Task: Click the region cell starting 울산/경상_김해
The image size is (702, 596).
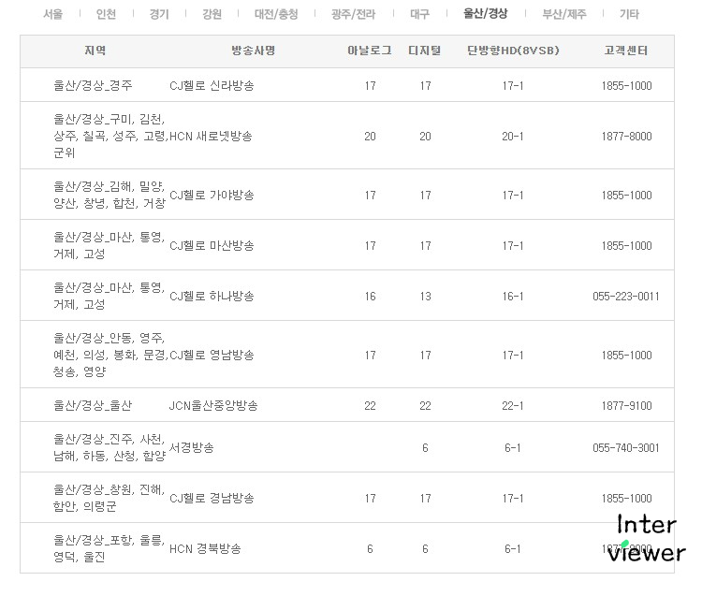Action: (x=110, y=195)
